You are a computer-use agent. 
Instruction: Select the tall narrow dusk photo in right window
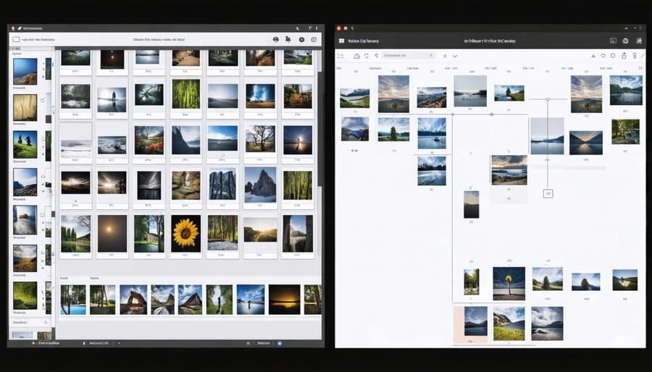pos(471,204)
